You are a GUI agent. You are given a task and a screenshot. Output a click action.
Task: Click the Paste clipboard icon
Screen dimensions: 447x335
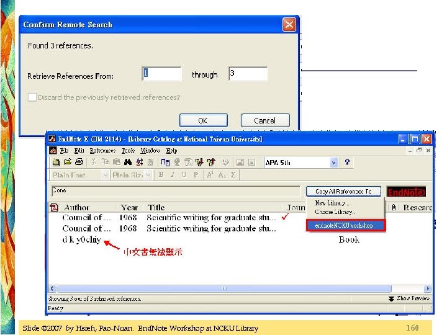116,163
